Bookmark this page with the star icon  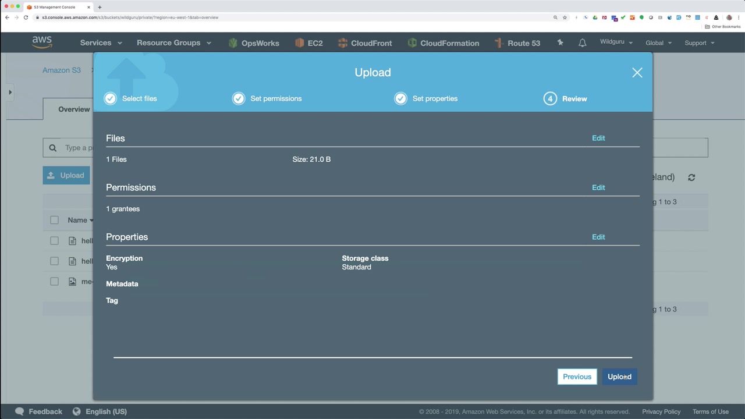[565, 17]
